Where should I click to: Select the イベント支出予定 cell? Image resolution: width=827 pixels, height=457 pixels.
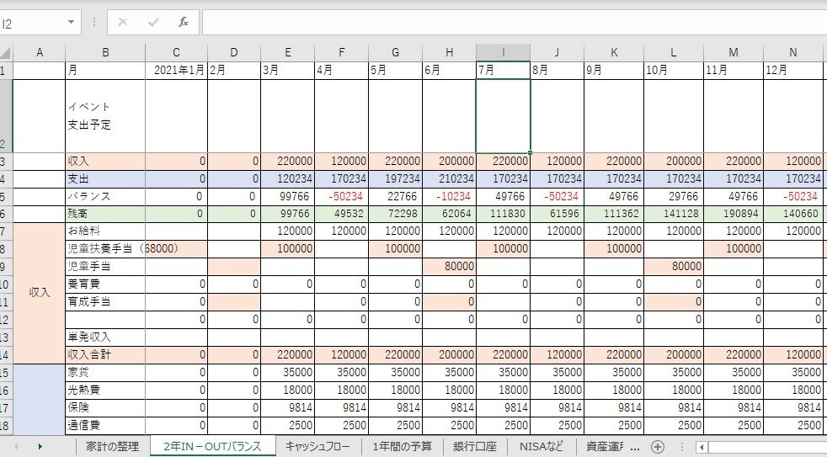[x=105, y=116]
